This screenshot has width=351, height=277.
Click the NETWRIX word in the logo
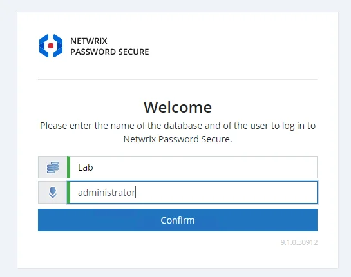(x=89, y=41)
